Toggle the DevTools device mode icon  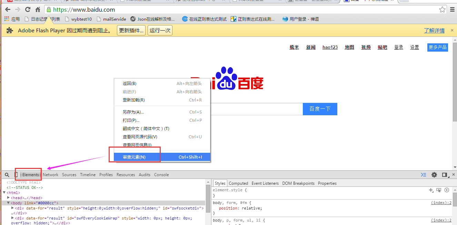click(16, 175)
